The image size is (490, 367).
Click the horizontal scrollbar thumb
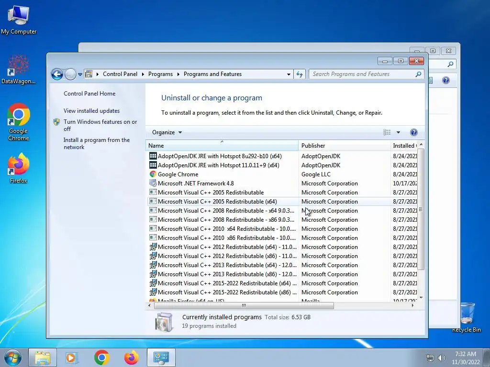pos(244,305)
